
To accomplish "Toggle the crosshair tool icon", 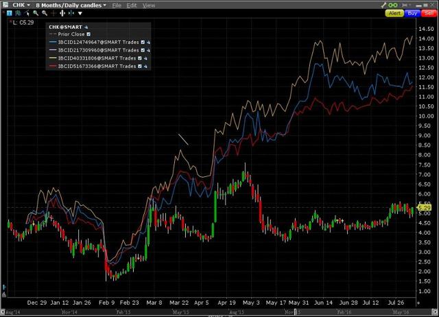I will 54,13.
